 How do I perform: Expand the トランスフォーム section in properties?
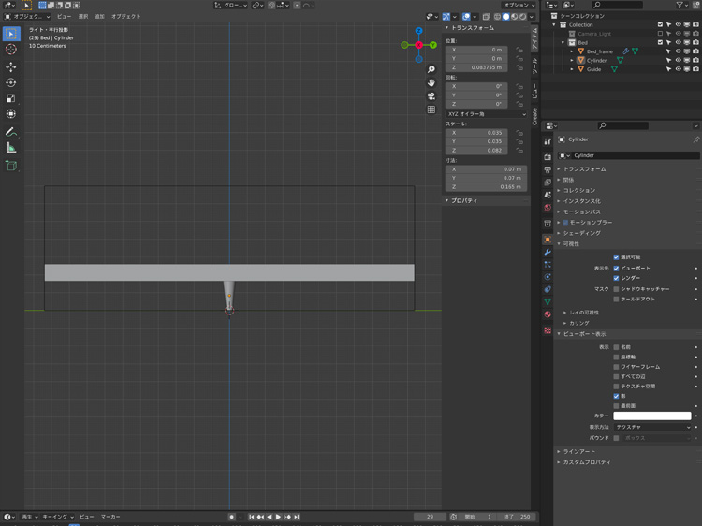(x=584, y=169)
